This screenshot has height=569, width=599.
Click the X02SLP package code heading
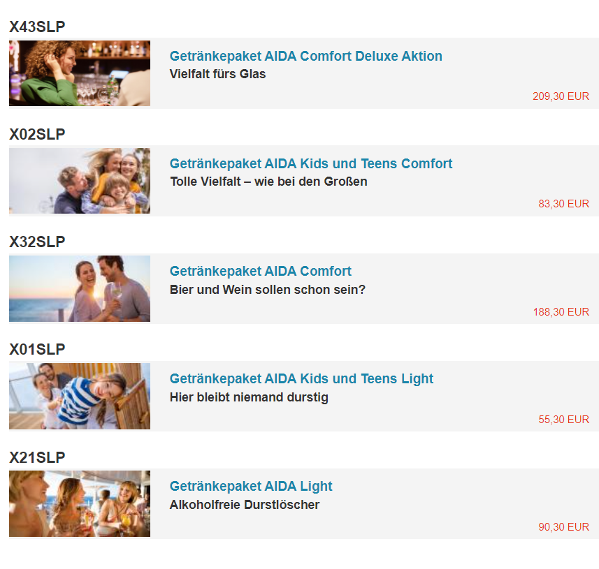tap(37, 134)
